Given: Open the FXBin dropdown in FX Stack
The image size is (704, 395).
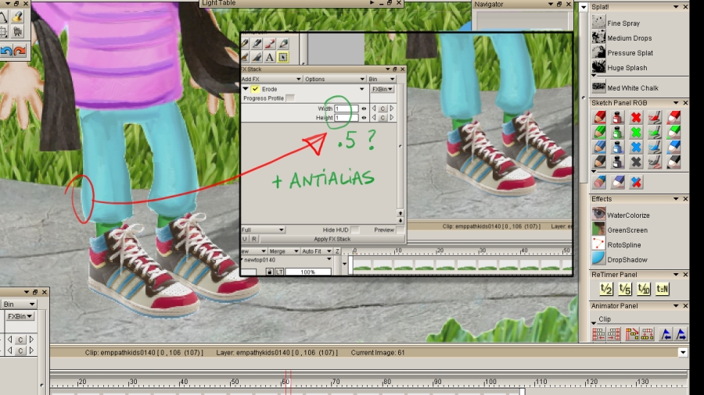Looking at the screenshot, I should pos(382,89).
